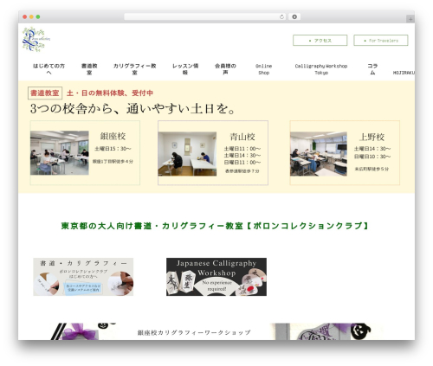This screenshot has width=433, height=366.
Task: Click the 末広町駅徒歩5分 note
Action: tap(372, 169)
